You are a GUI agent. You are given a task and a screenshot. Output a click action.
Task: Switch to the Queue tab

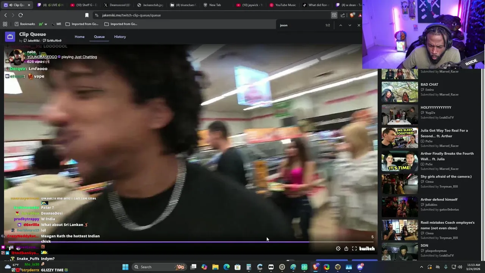pos(99,37)
